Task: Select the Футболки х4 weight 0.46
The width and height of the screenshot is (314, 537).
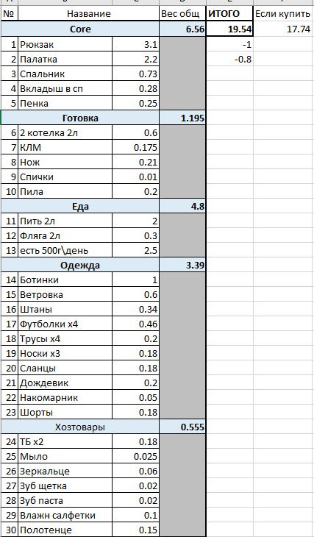Action: pyautogui.click(x=135, y=324)
